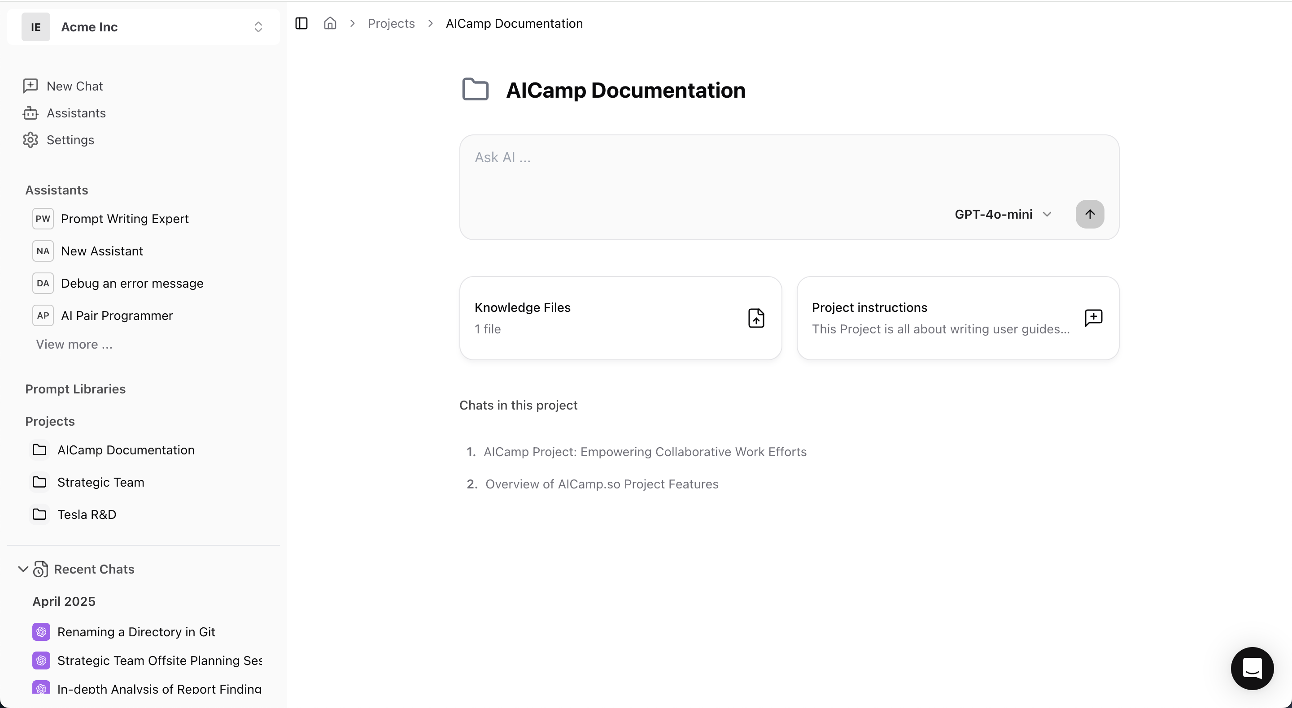Open AICamp Documentation in the sidebar projects
Viewport: 1292px width, 708px height.
(x=126, y=449)
